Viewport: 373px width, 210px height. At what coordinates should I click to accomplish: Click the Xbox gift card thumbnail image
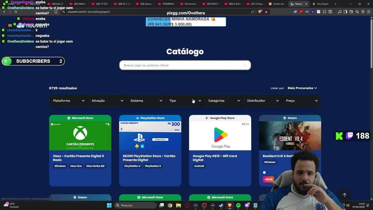[80, 136]
